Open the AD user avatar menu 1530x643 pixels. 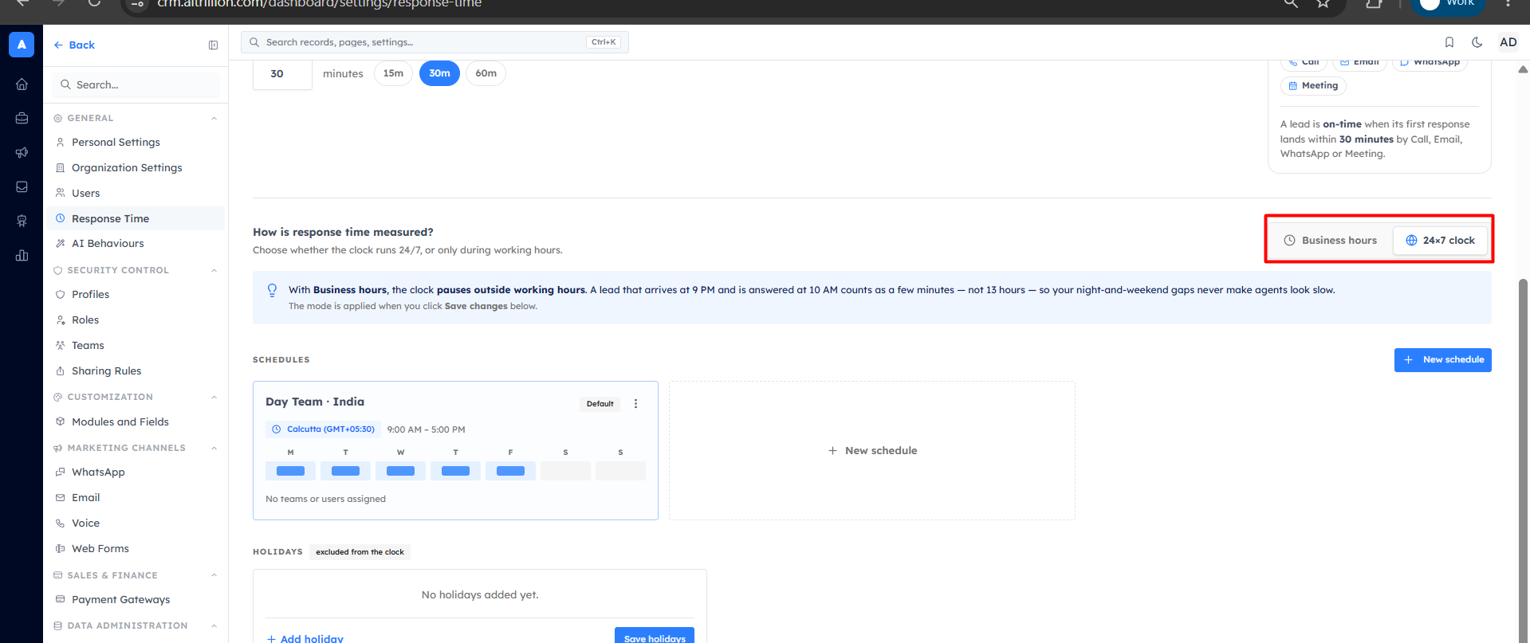(1508, 42)
